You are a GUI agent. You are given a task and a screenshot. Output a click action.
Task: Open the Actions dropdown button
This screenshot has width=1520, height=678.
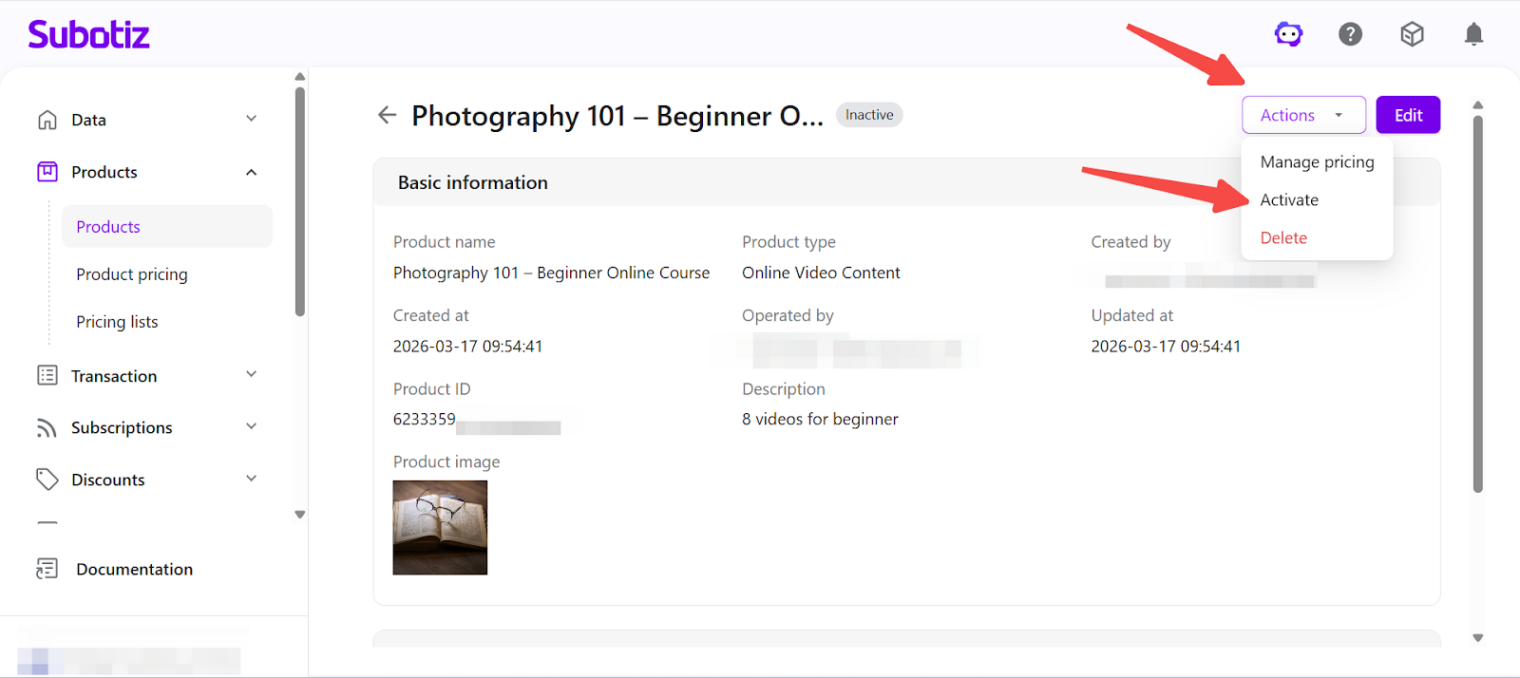pos(1302,115)
